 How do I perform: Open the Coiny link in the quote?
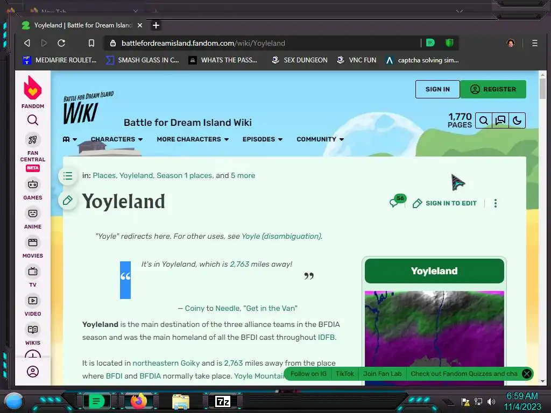[194, 308]
